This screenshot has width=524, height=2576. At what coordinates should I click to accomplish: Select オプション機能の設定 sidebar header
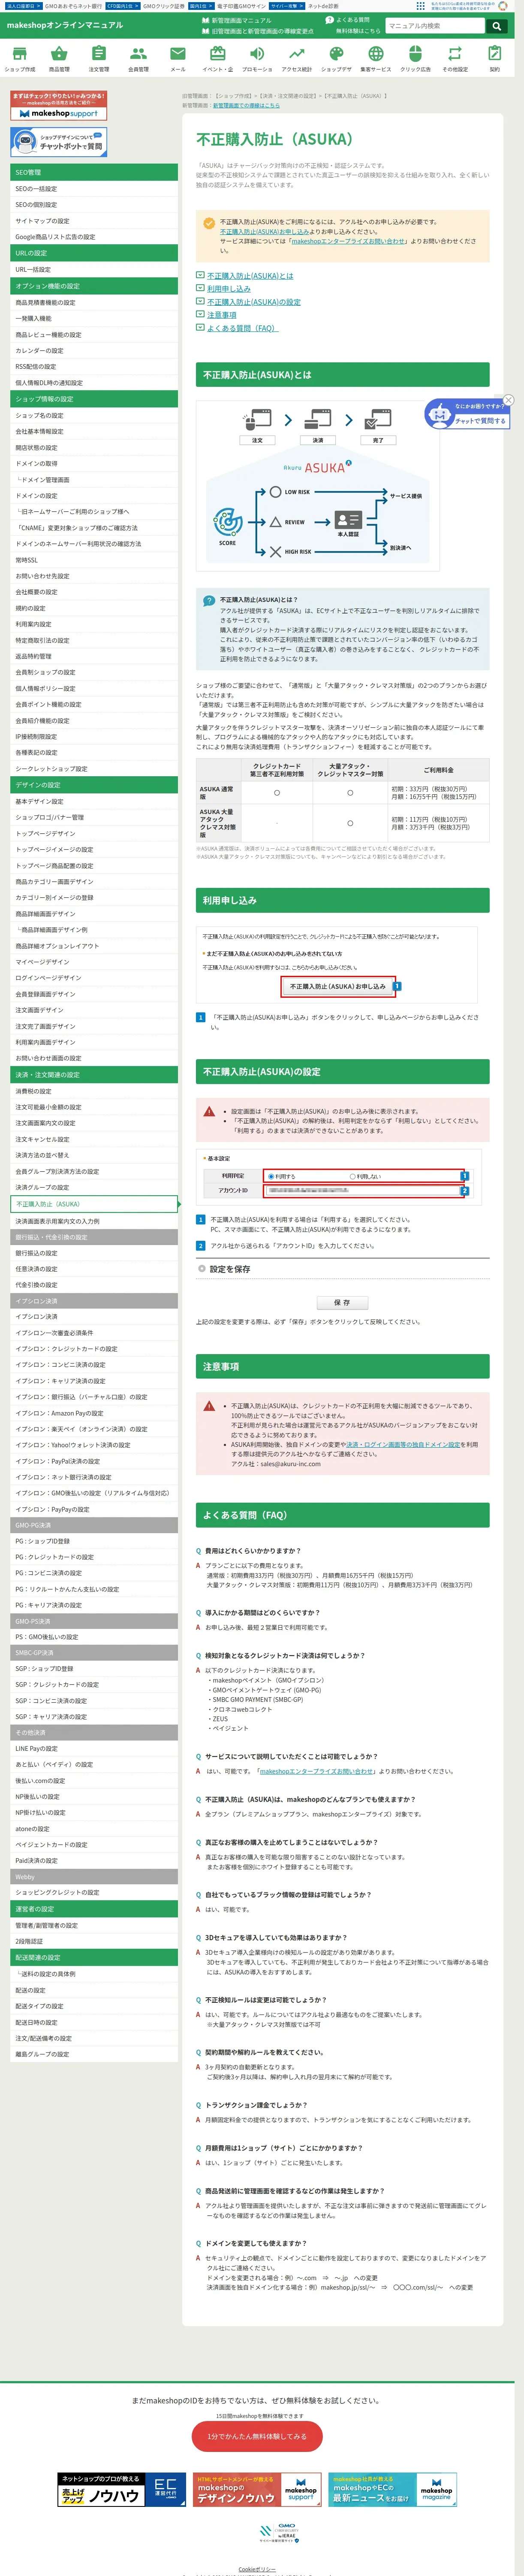click(94, 286)
